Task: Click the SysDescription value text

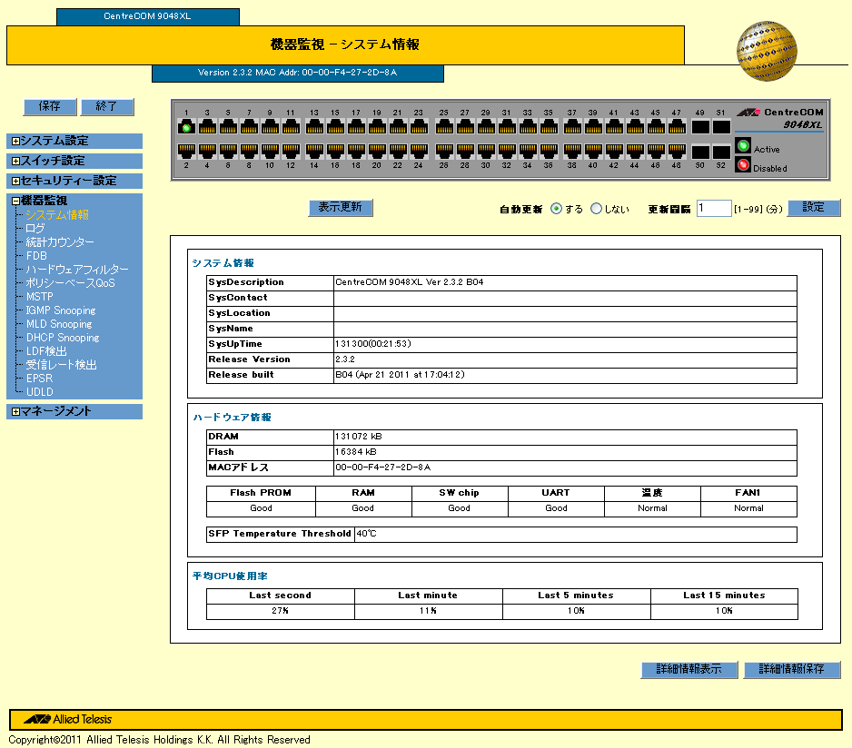Action: 409,282
